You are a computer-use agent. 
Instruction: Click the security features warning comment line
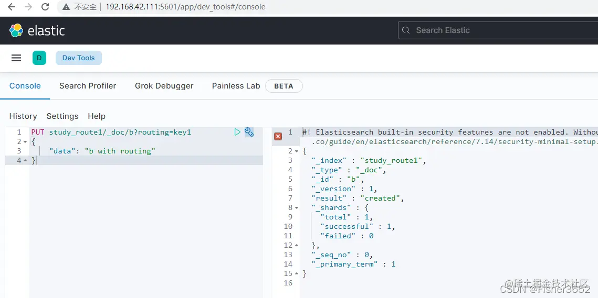450,132
